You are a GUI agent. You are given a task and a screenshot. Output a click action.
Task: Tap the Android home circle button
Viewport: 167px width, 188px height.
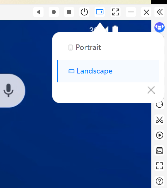54,12
